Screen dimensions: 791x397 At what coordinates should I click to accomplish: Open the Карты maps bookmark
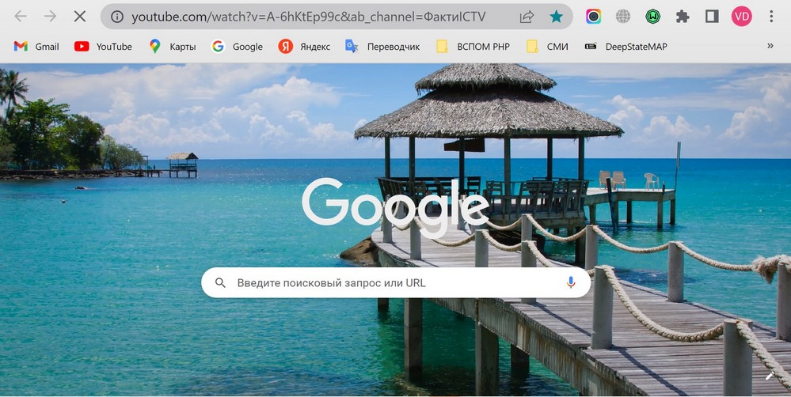pyautogui.click(x=173, y=47)
